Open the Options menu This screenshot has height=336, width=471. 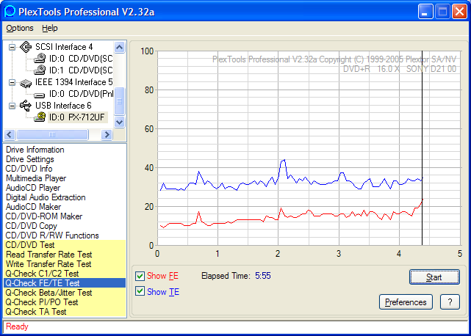click(x=20, y=28)
